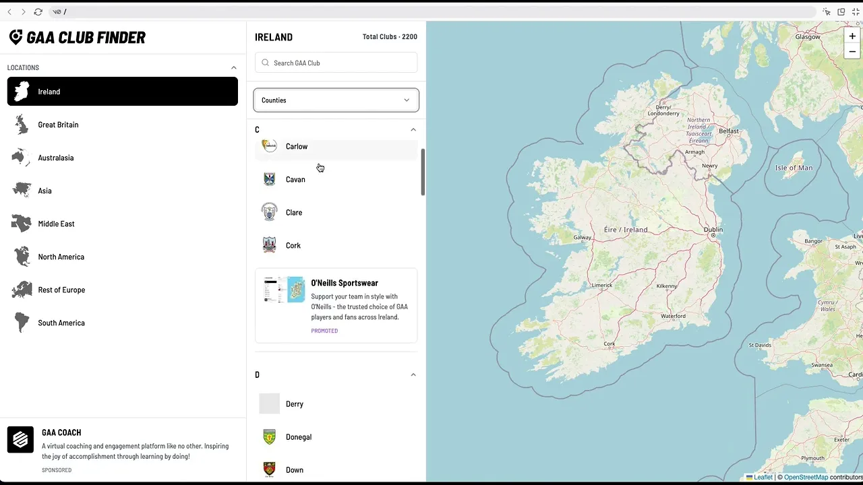Viewport: 863px width, 485px height.
Task: Click Galway on the map
Action: (x=582, y=237)
